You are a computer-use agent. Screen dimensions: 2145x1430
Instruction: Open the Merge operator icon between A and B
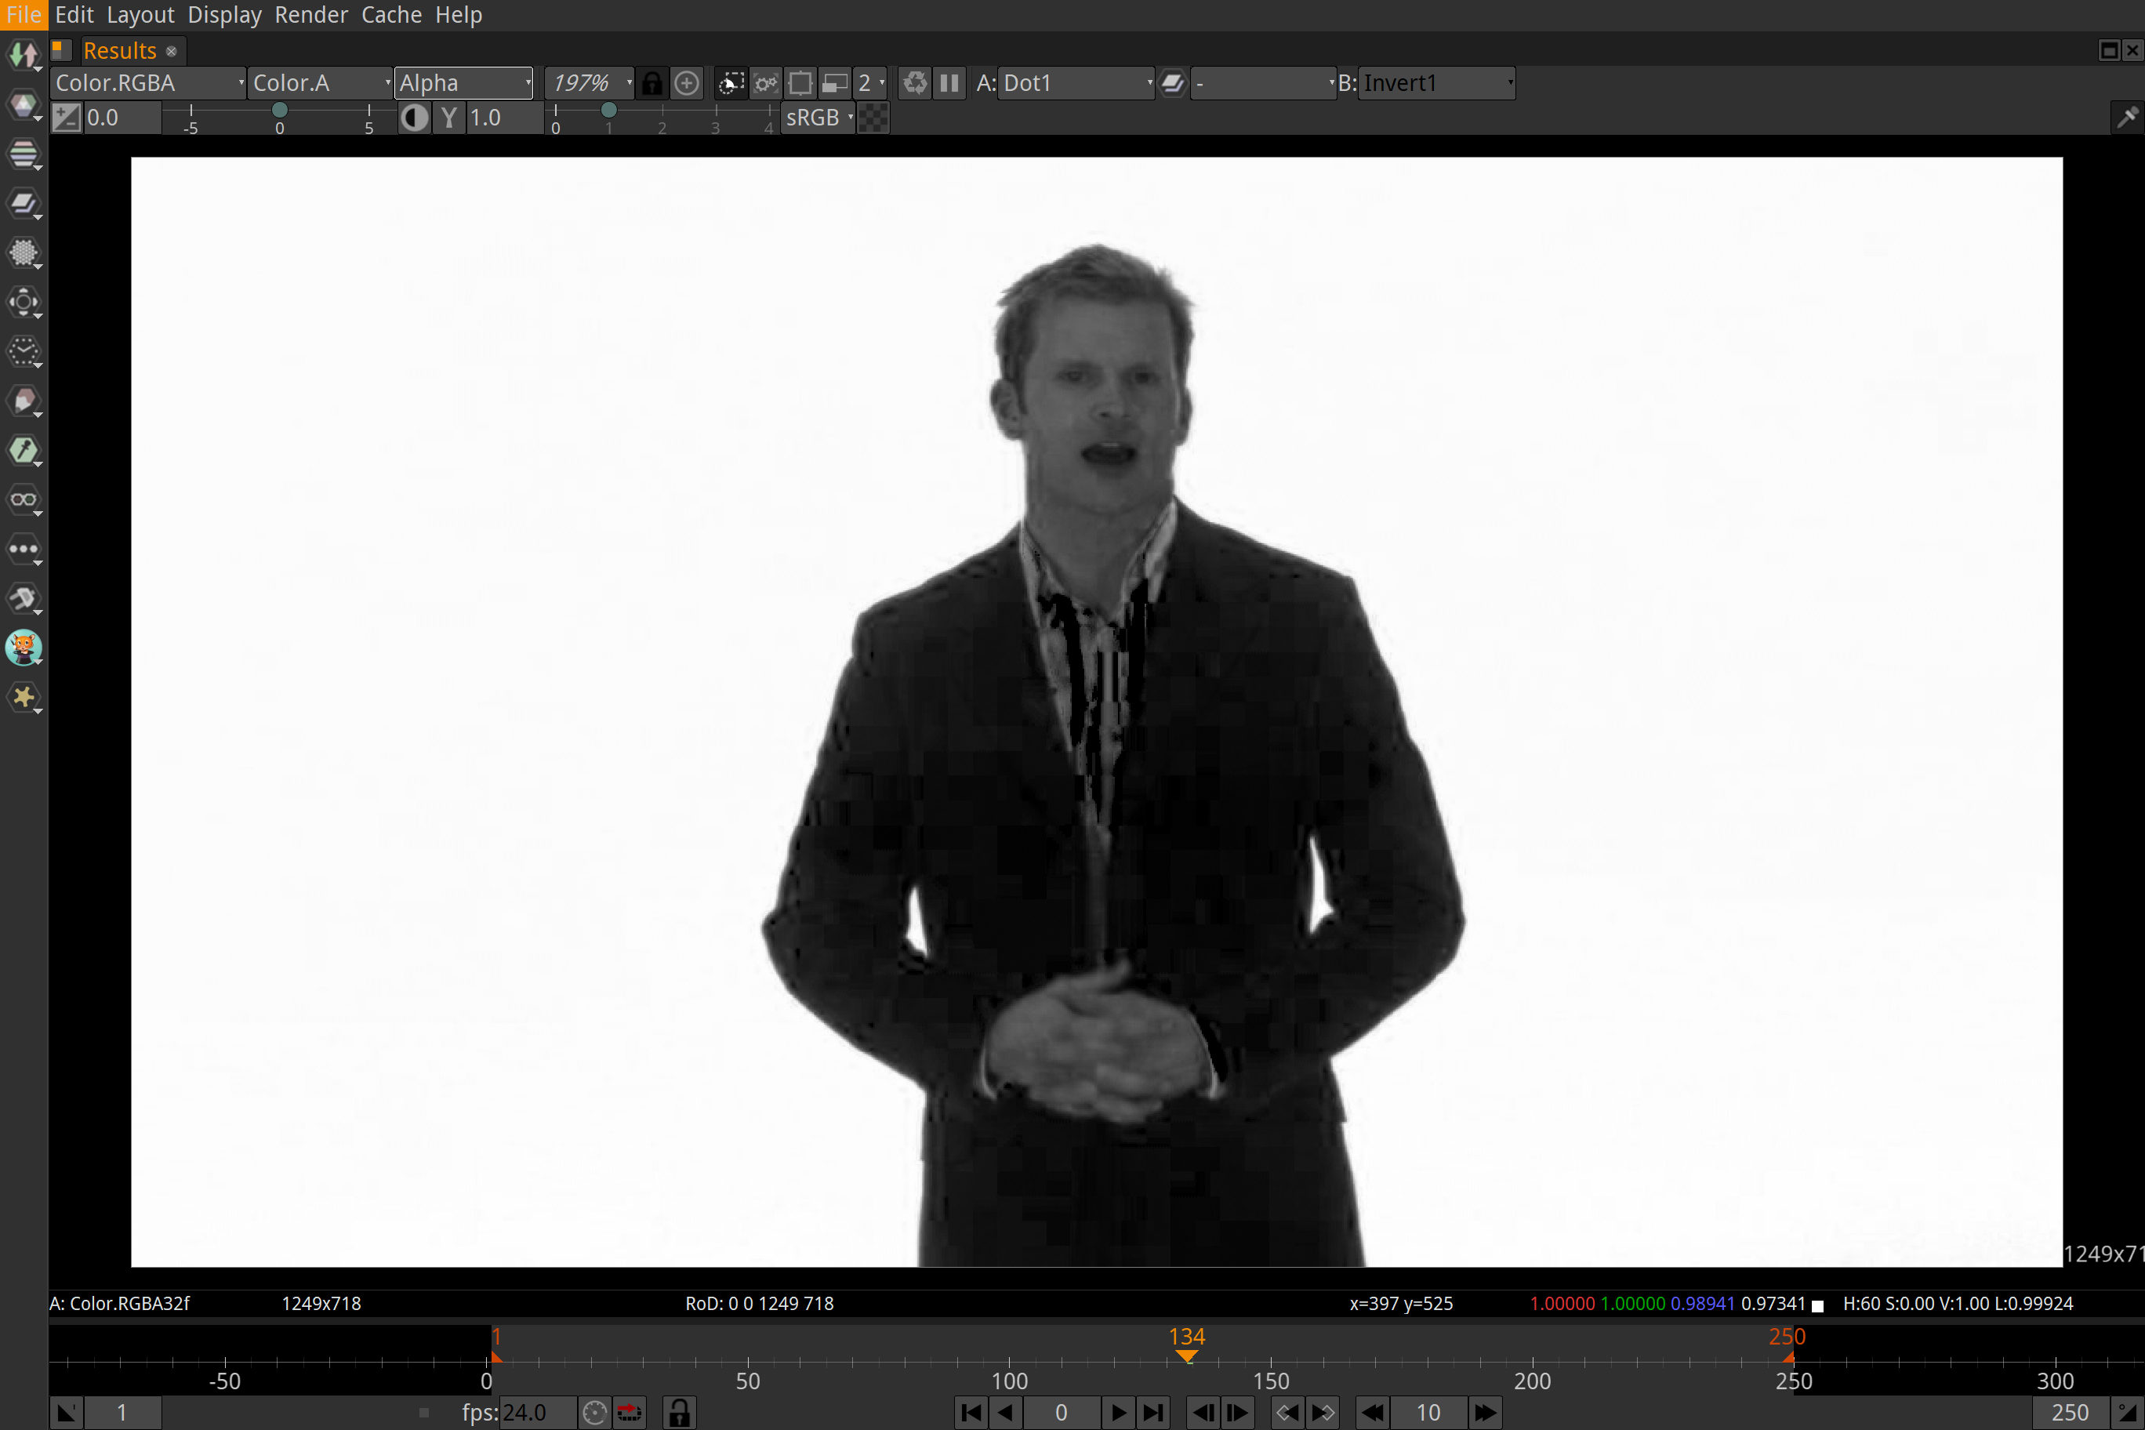pos(1173,84)
